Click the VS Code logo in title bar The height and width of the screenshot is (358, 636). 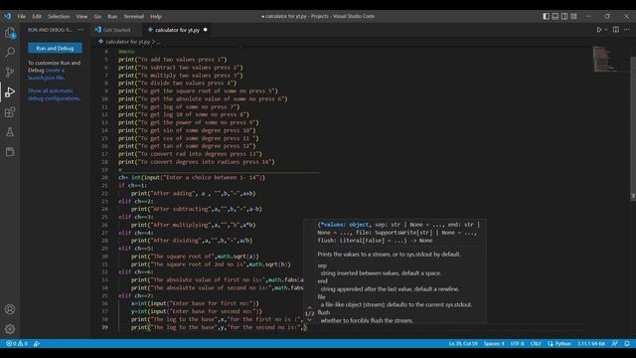click(7, 16)
